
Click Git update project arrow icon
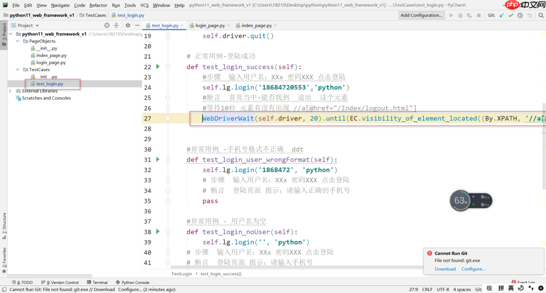502,15
